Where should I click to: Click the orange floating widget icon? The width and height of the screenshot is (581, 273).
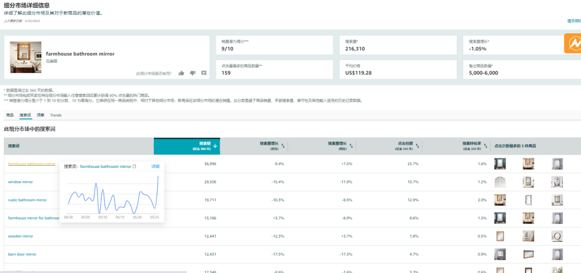pos(572,44)
